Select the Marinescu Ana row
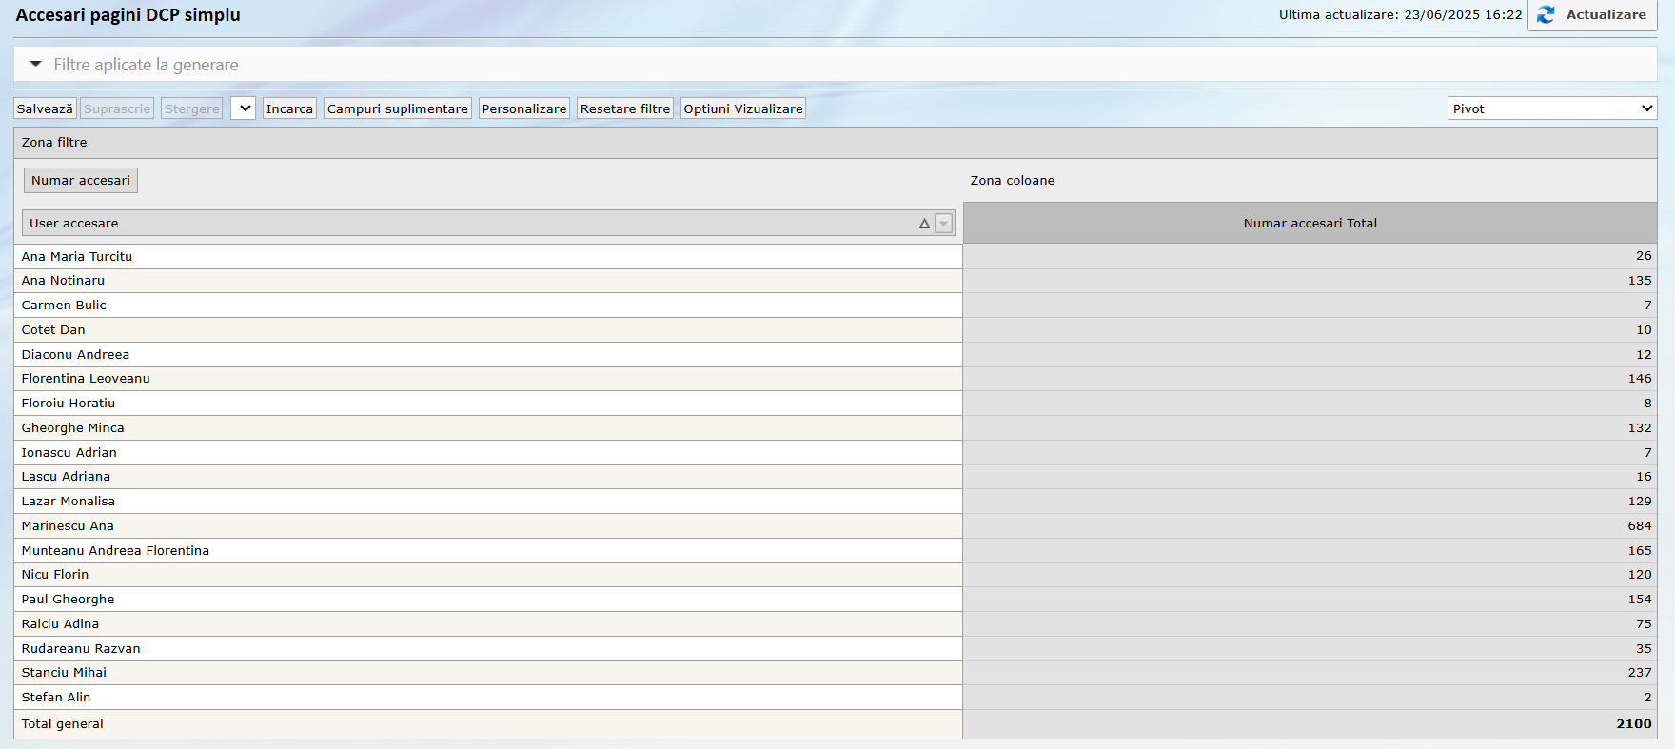1675x749 pixels. click(x=68, y=526)
